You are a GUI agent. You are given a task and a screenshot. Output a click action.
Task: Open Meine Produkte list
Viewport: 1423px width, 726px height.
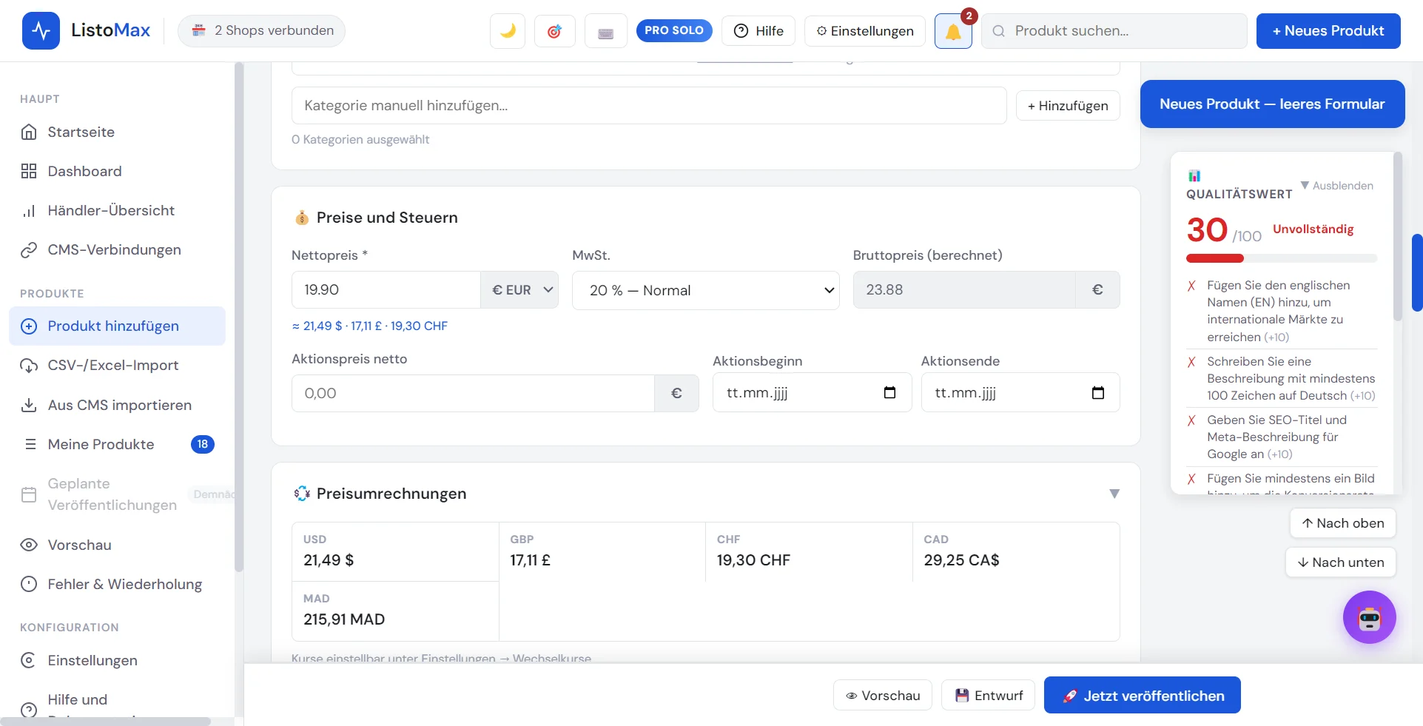tap(117, 444)
